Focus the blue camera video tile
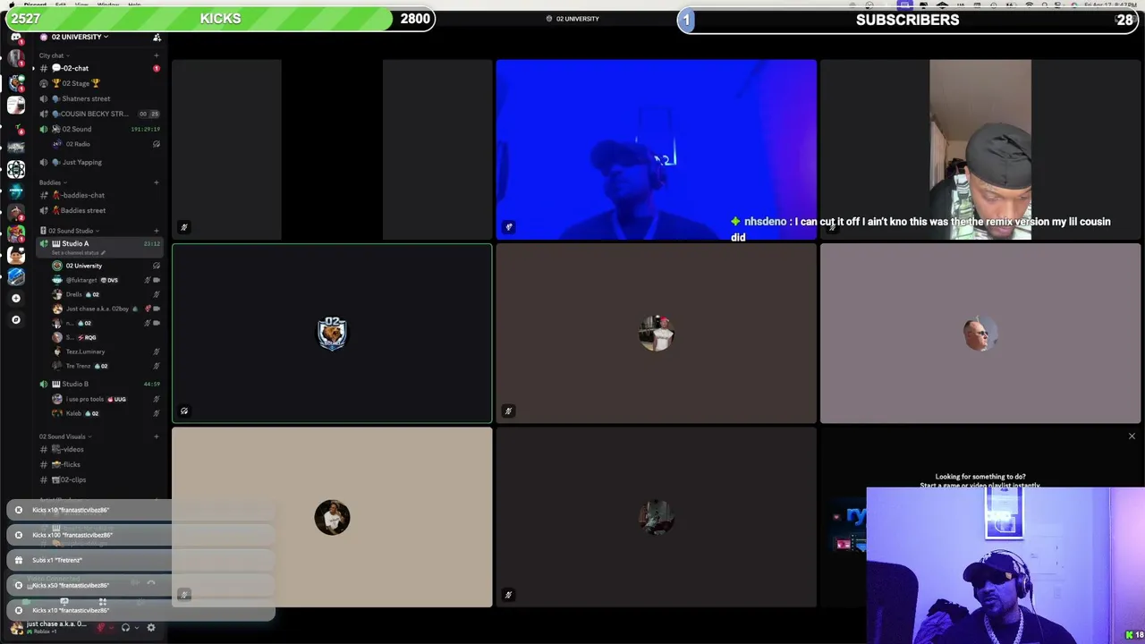1145x644 pixels. (656, 149)
